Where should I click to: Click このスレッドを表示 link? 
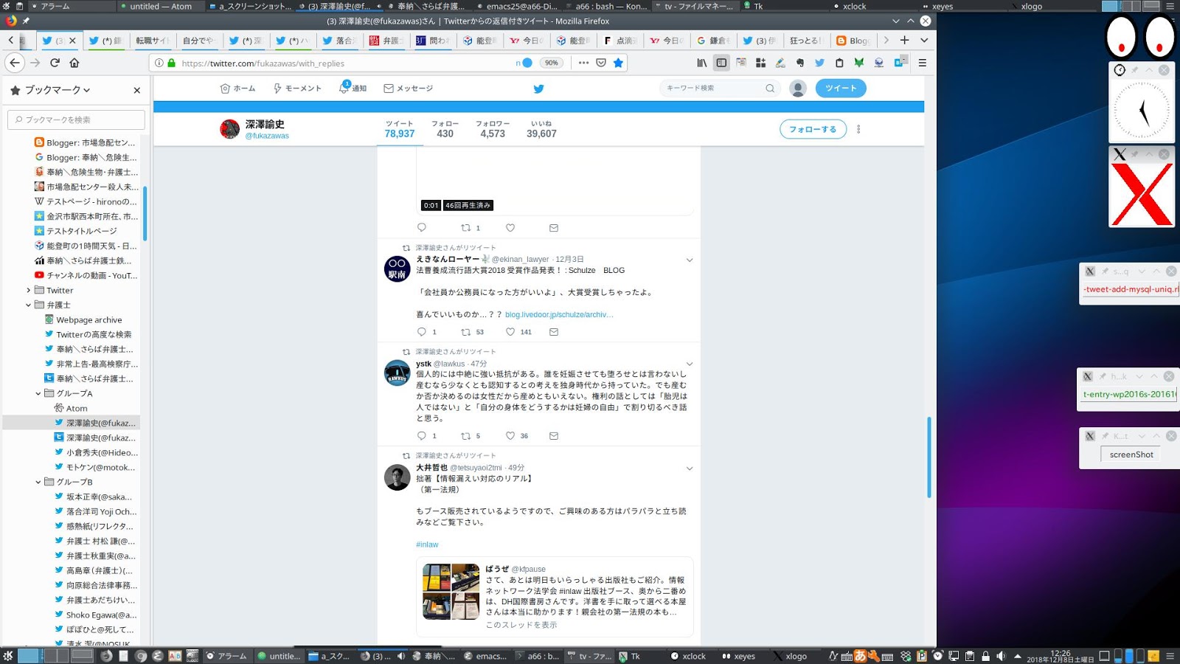click(521, 625)
